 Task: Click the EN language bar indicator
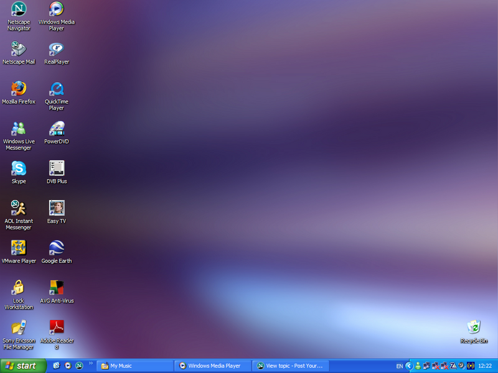(400, 366)
